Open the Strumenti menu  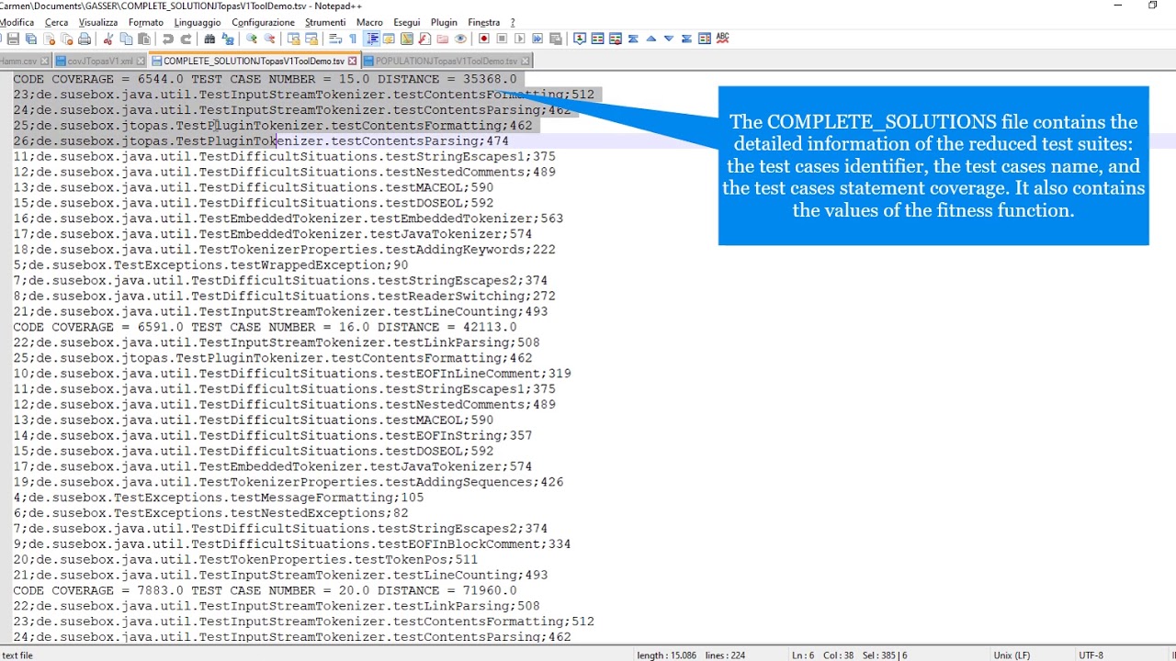(x=325, y=22)
